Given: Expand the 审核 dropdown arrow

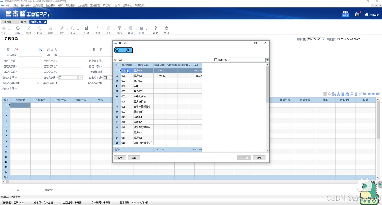Looking at the screenshot, I should 78,29.
